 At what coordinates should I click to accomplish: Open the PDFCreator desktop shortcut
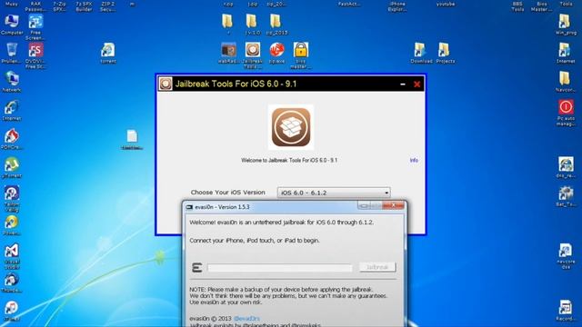point(12,139)
